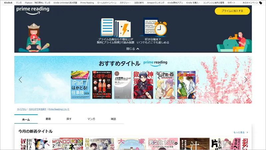Click the right carousel arrow
This screenshot has width=266, height=150.
[246, 80]
